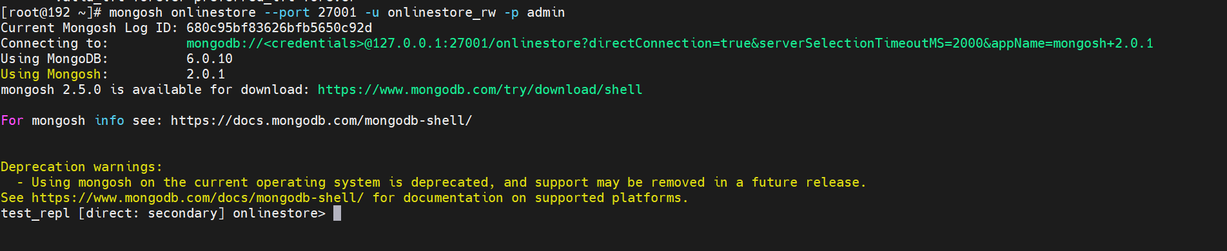This screenshot has width=1227, height=251.
Task: Click the 'Connecting to:' label
Action: click(x=54, y=43)
